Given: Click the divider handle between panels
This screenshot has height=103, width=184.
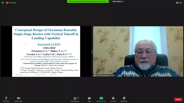Looking at the screenshot, I should click(92, 51).
